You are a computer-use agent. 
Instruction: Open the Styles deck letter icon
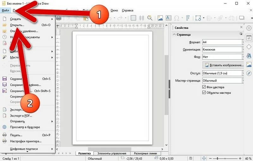pos(249,55)
